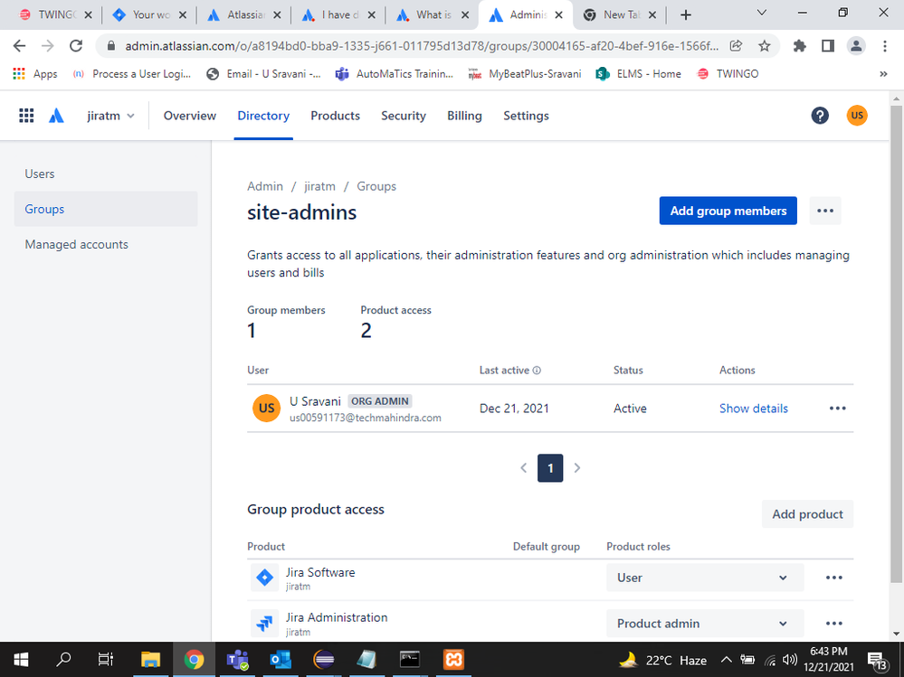Open the Security tab

click(x=404, y=116)
